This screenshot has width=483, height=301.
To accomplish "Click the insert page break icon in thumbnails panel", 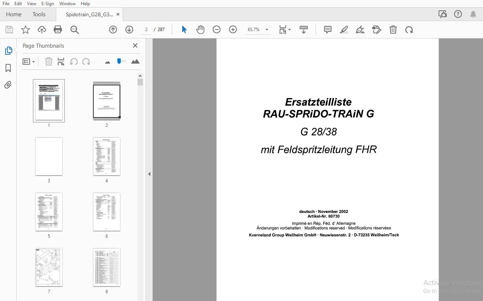I will (61, 62).
